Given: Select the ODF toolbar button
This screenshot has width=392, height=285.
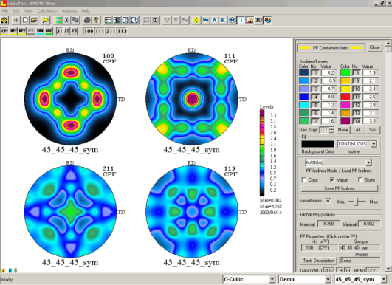Looking at the screenshot, I should 49,31.
